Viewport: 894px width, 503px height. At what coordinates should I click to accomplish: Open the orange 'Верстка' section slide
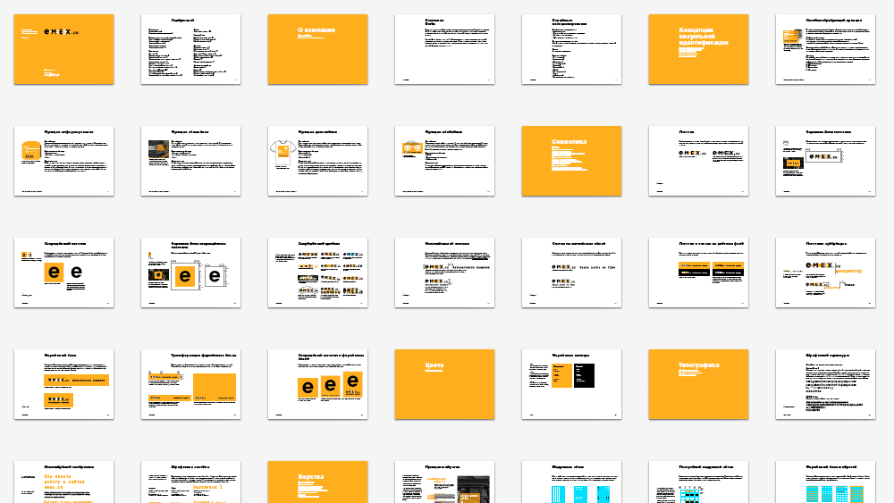pyautogui.click(x=317, y=482)
